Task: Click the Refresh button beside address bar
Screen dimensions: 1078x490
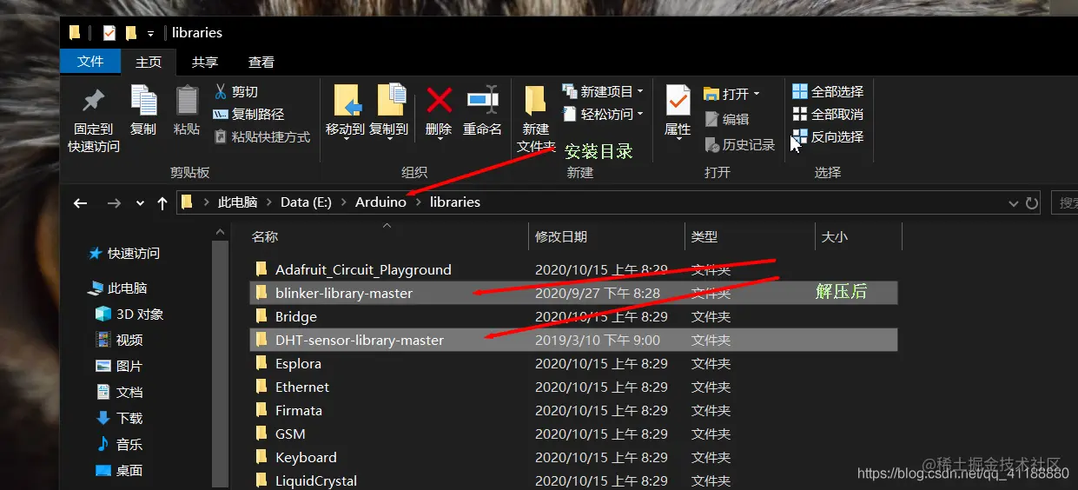Action: pyautogui.click(x=1032, y=202)
